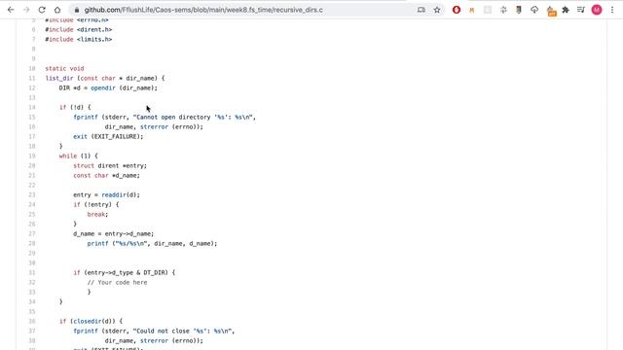The height and width of the screenshot is (350, 623).
Task: Select line number 36
Action: [x=32, y=321]
